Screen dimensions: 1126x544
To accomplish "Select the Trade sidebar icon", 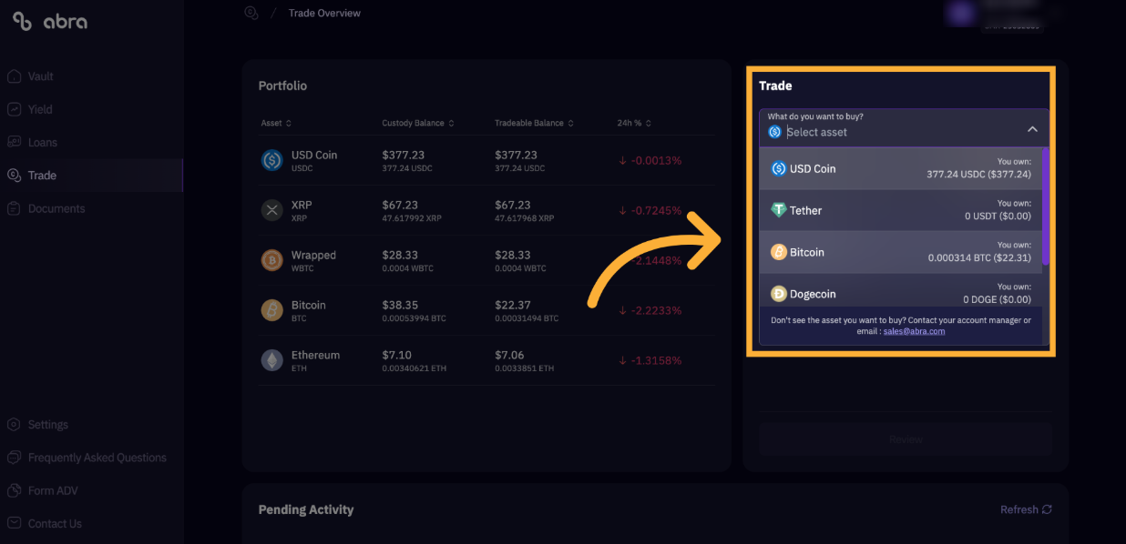I will click(14, 176).
